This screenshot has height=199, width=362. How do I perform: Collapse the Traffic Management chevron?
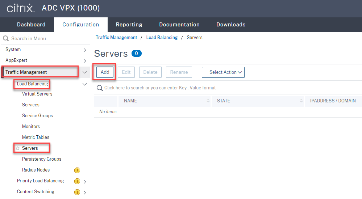(x=85, y=72)
